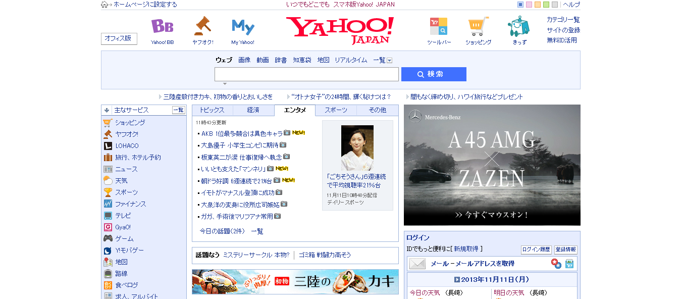Click the ログイン履歴 button

pos(536,250)
